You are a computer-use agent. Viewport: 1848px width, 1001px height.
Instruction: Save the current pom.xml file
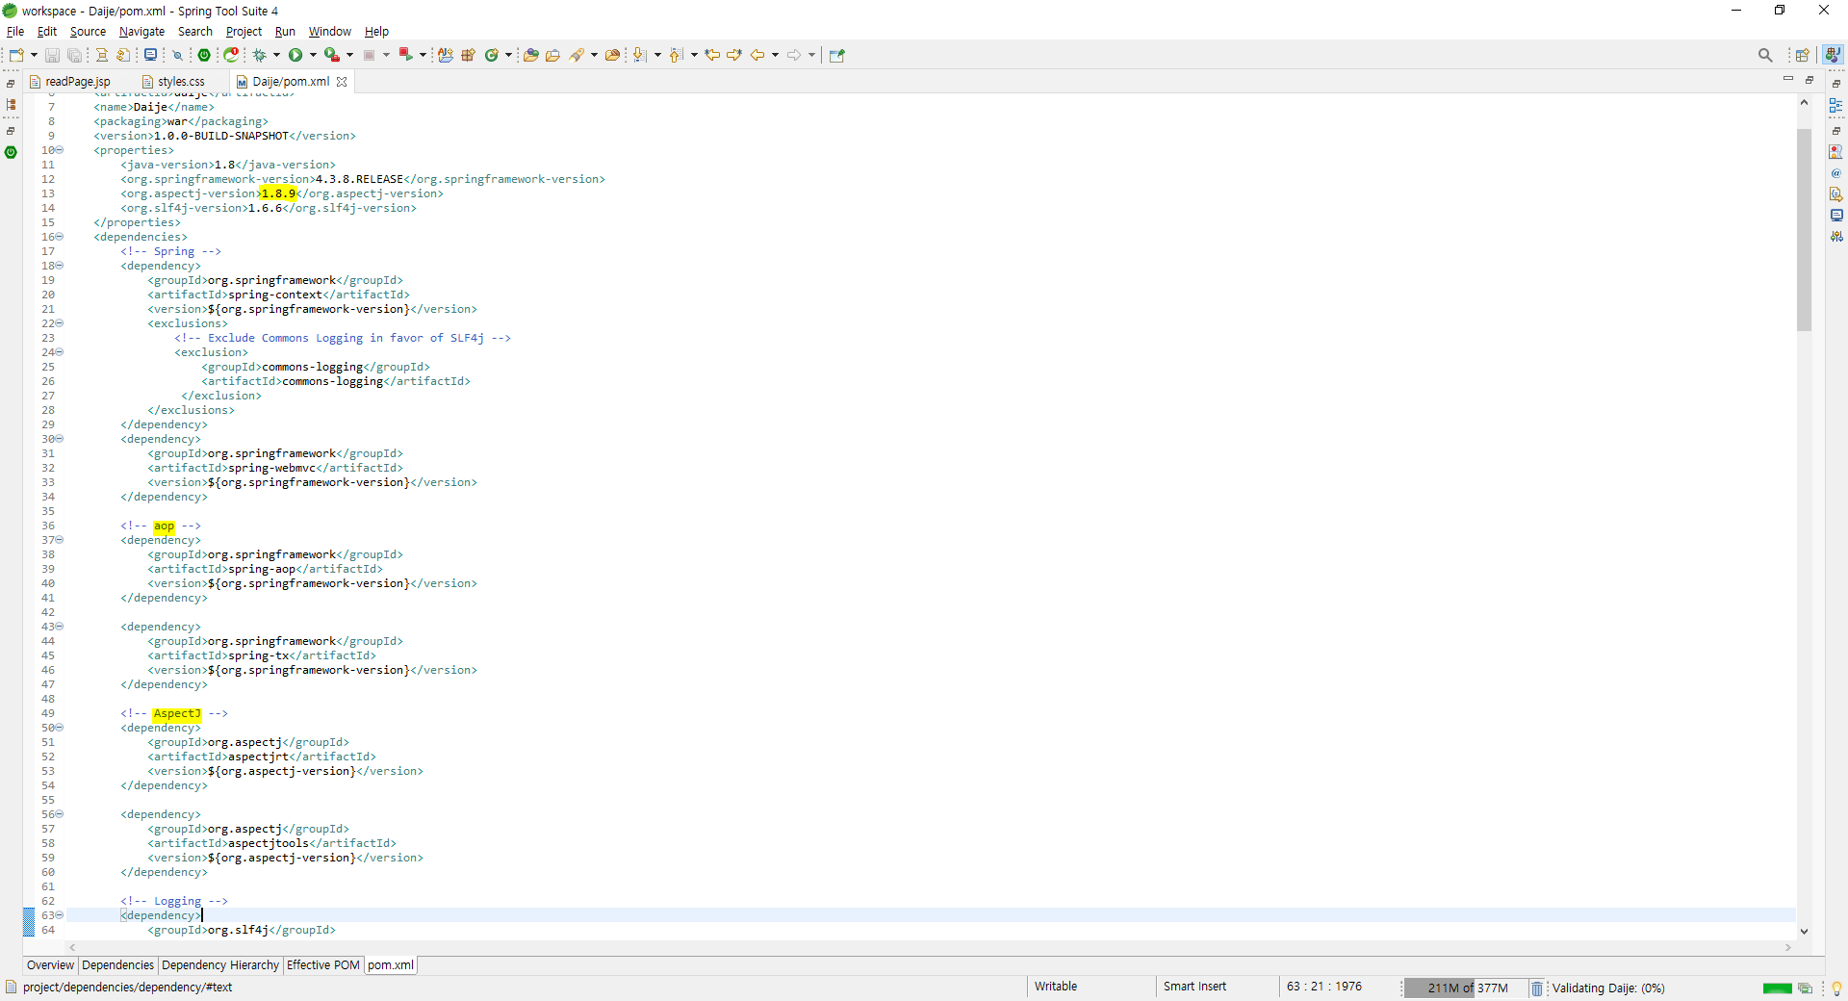point(53,55)
